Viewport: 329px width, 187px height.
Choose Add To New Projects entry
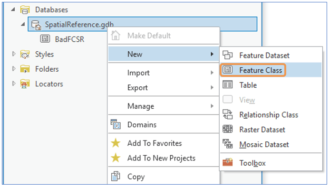[x=164, y=158]
